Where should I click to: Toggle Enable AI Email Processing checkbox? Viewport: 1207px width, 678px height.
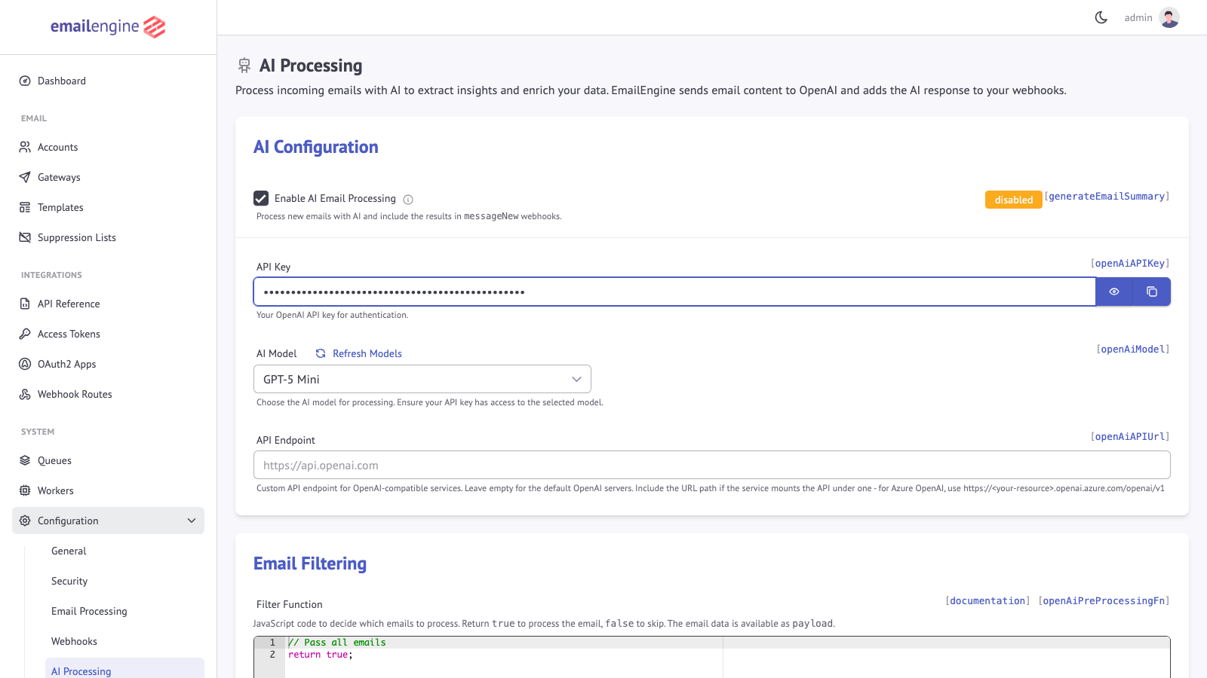pyautogui.click(x=261, y=198)
